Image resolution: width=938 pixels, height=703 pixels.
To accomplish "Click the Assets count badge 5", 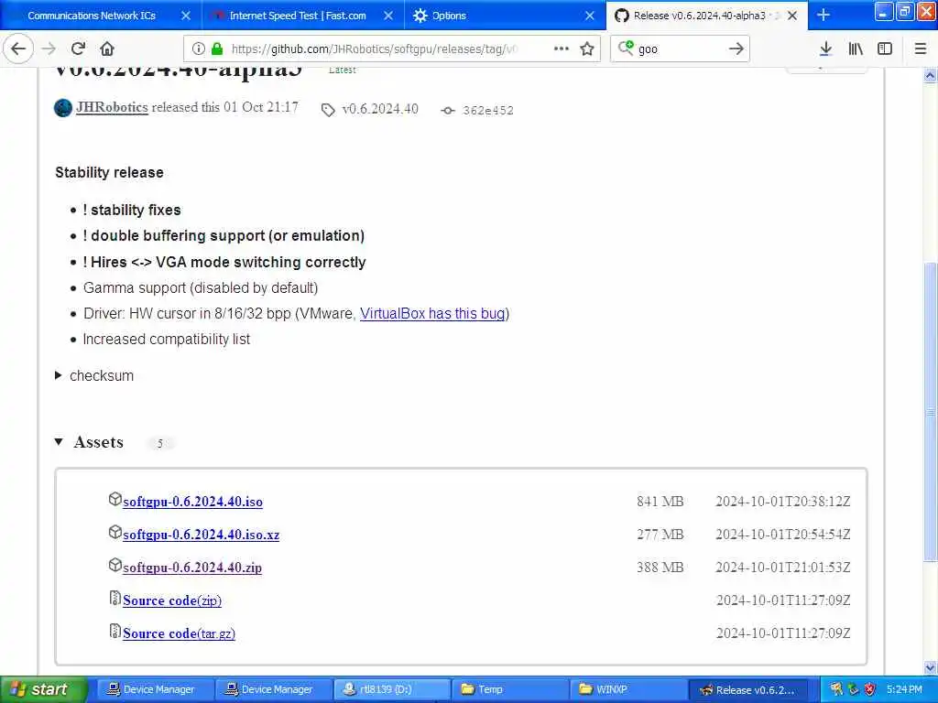I will (x=159, y=443).
